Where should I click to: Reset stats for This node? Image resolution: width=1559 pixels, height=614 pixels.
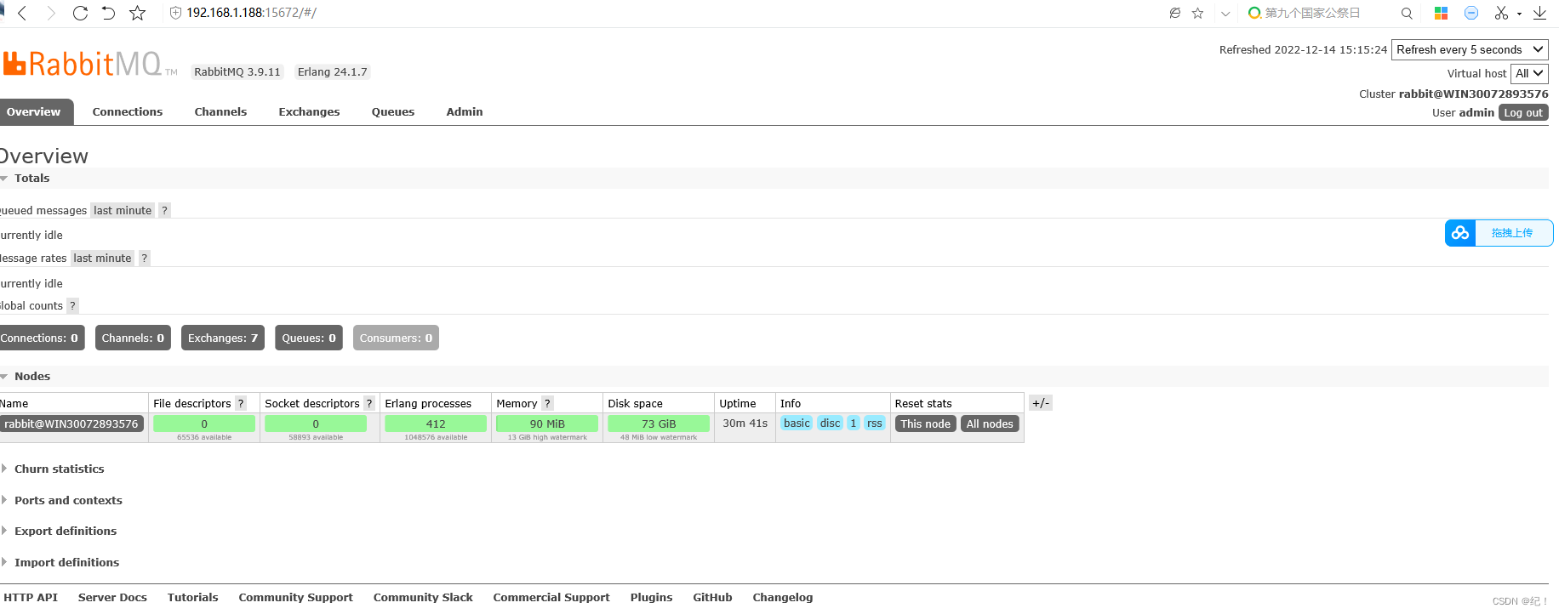click(x=925, y=424)
